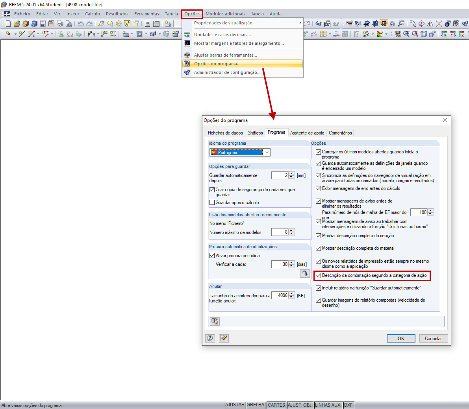Screen dimensions: 469x409
Task: Click the New model icon in toolbar
Action: tap(8, 24)
